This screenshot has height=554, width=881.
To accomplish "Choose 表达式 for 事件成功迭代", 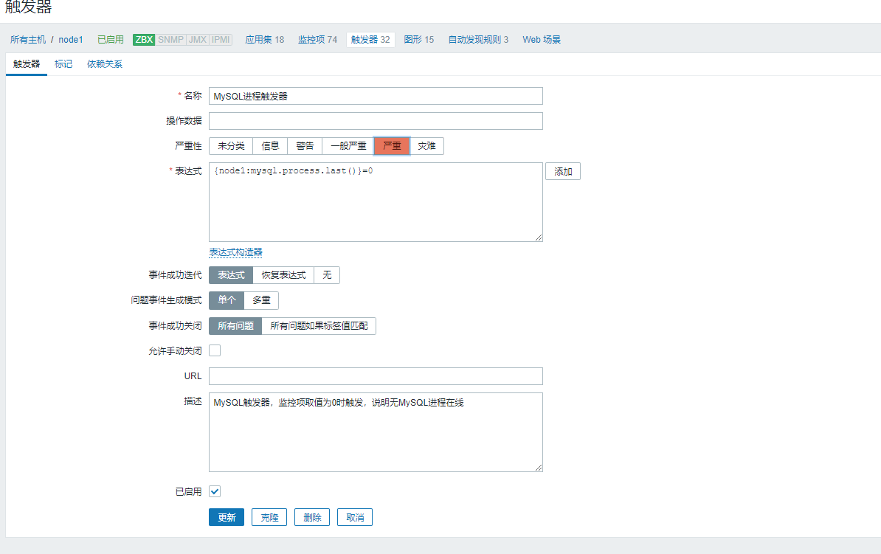I will [x=231, y=275].
